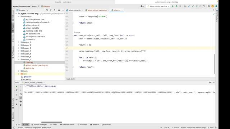Open the Project view dropdown
The image size is (230, 129).
click(x=22, y=10)
